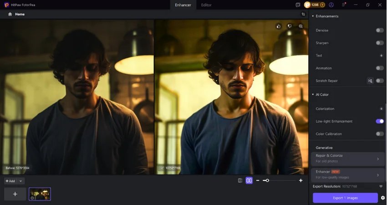Enable the Color Calibration toggle
The height and width of the screenshot is (205, 387).
pyautogui.click(x=379, y=134)
